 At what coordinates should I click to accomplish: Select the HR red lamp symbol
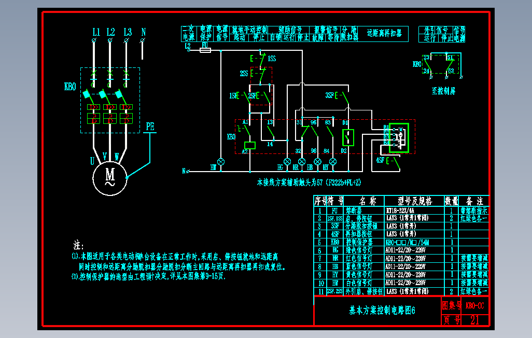tap(302, 162)
